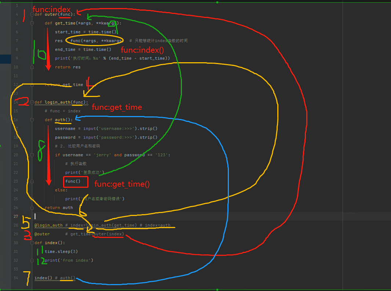Click the @login_auth decorator
This screenshot has width=391, height=291.
click(48, 225)
